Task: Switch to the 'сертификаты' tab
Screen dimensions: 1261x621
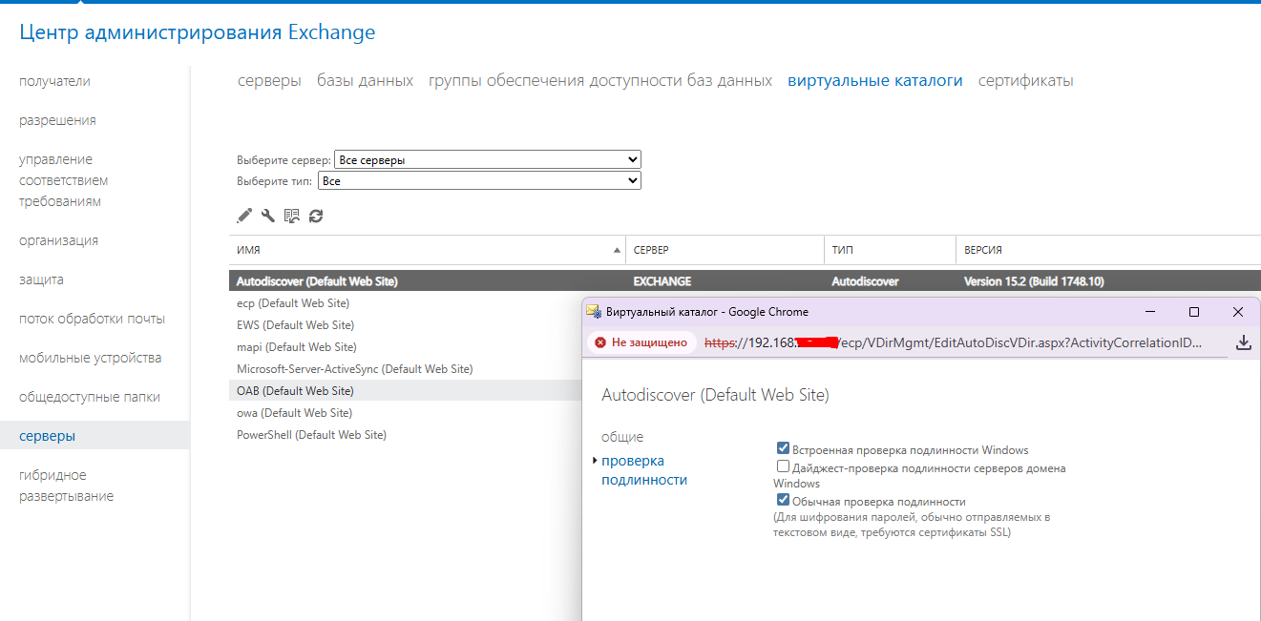Action: click(x=1025, y=81)
